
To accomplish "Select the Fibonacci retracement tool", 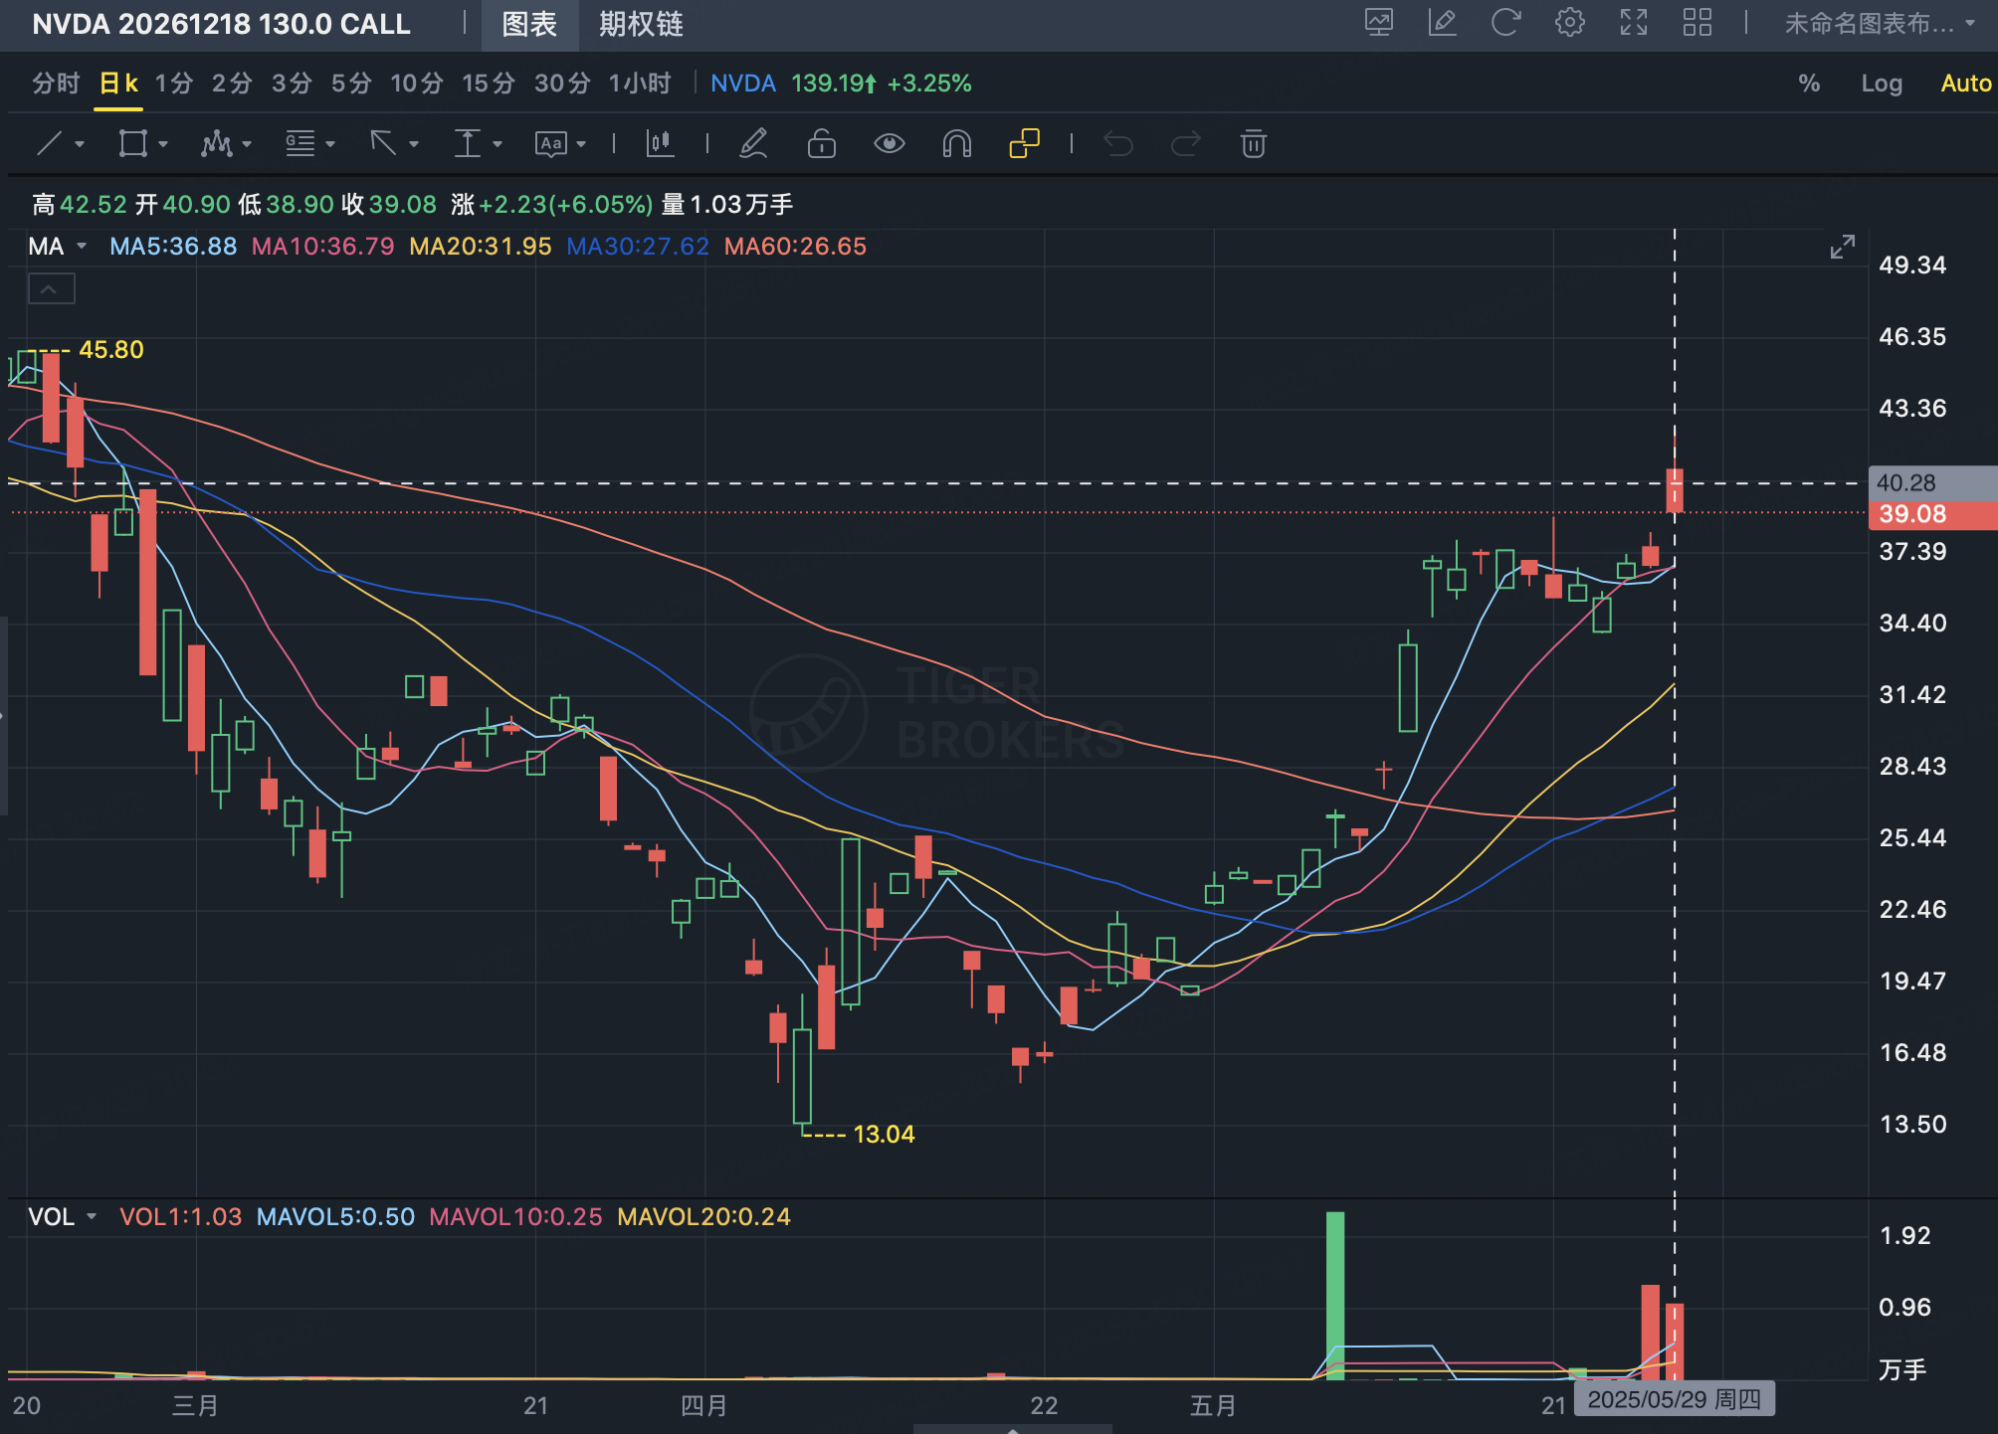I will [x=300, y=144].
